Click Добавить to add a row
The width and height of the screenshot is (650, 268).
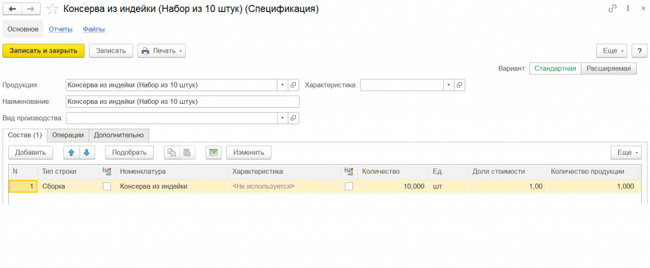point(30,152)
